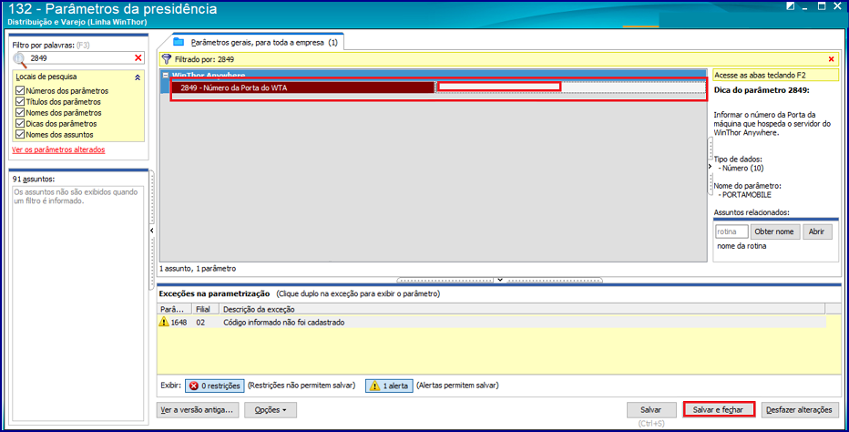Select exception 'Código informado não foi cadastrado'
This screenshot has width=849, height=432.
(283, 323)
